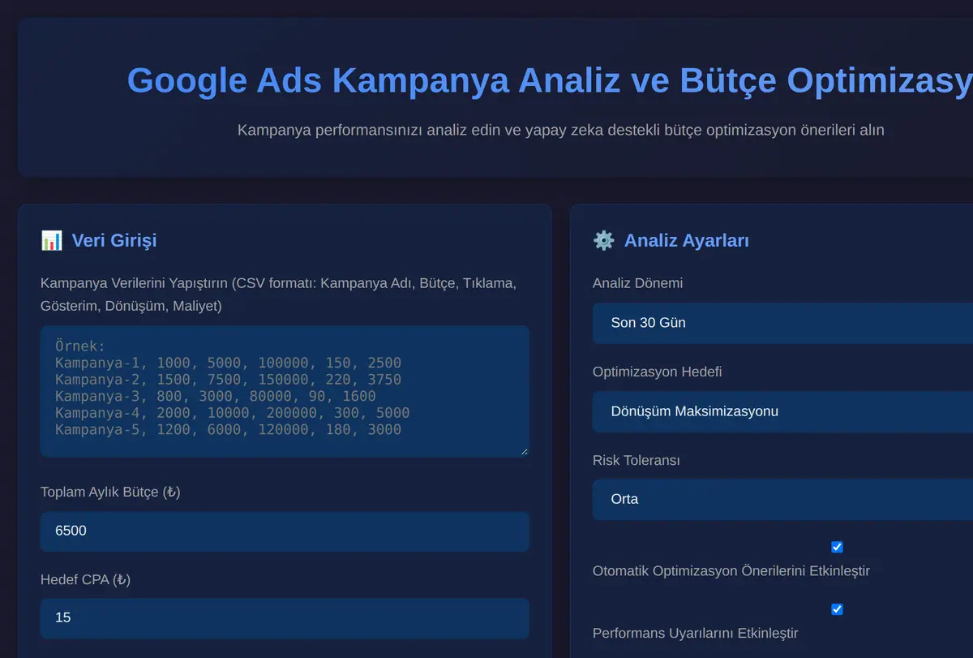Click the subtitle text about yapay zeka destekli
This screenshot has width=973, height=658.
pos(561,130)
